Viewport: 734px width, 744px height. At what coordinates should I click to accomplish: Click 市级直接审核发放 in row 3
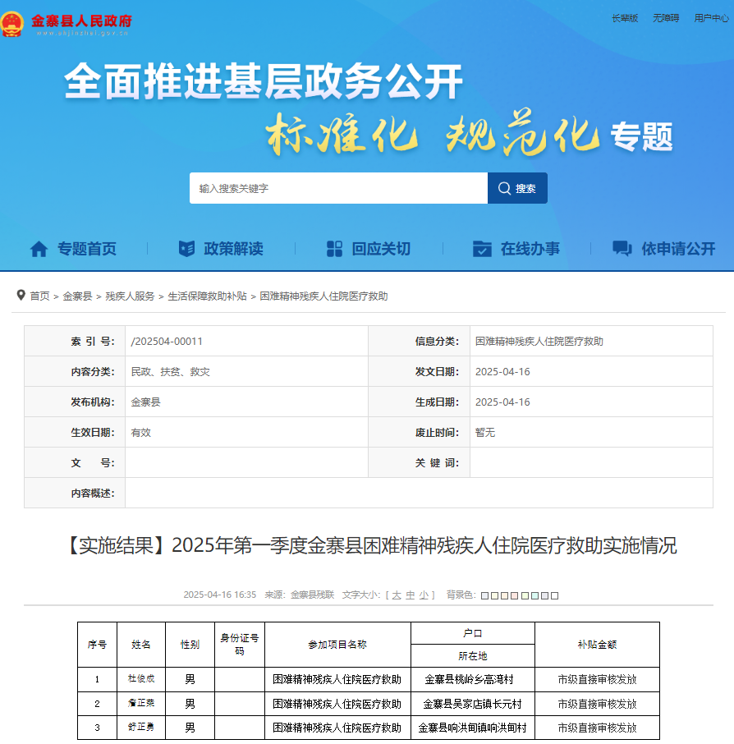pyautogui.click(x=598, y=728)
